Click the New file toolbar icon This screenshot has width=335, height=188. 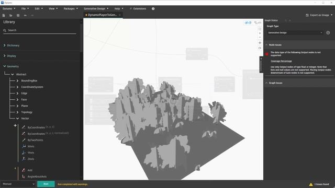(x=4, y=15)
